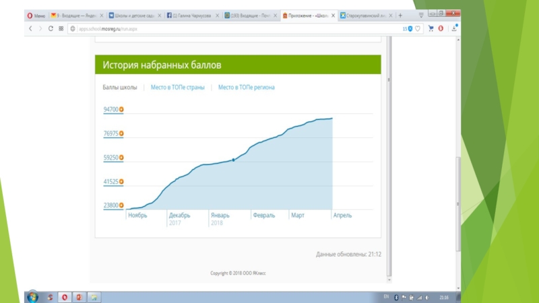Image resolution: width=539 pixels, height=303 pixels.
Task: Click the orange coin icon beside 94700
Action: tap(121, 109)
